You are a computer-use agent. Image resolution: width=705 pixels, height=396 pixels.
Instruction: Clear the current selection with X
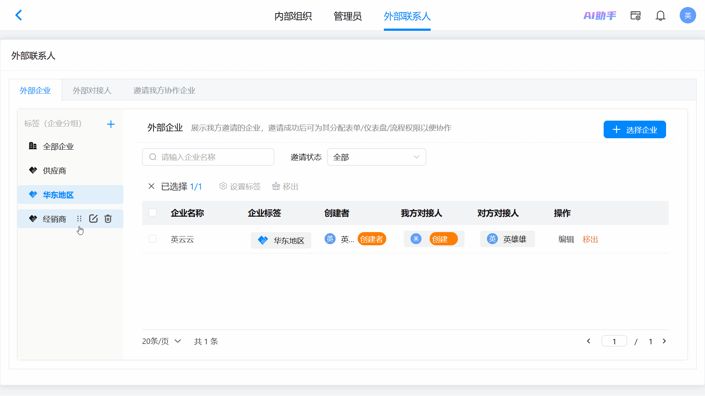[x=151, y=186]
